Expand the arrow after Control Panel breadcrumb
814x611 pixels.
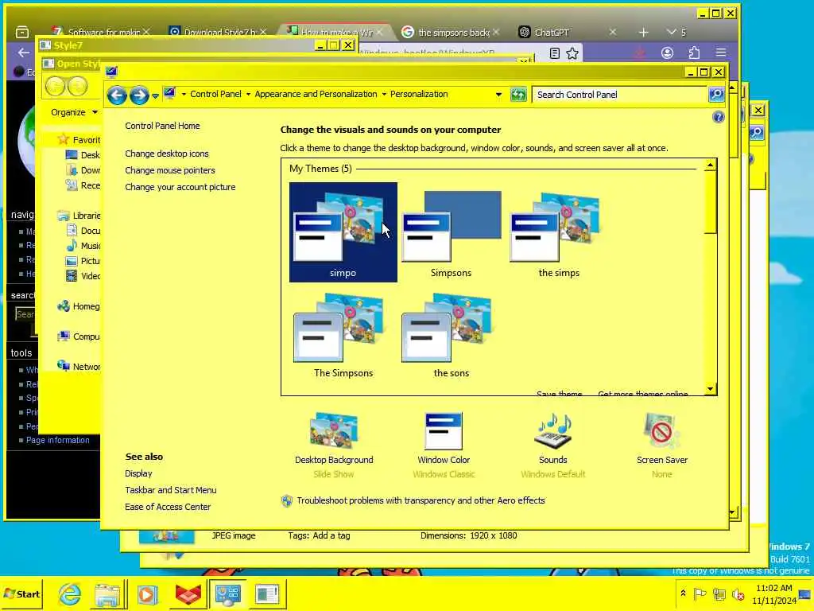248,95
